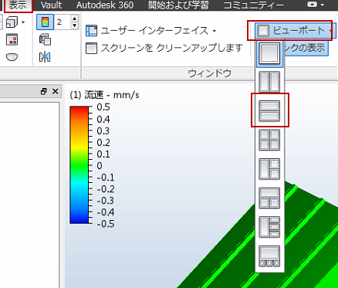Select one left, two right viewports layout
The height and width of the screenshot is (288, 338).
pos(269,169)
